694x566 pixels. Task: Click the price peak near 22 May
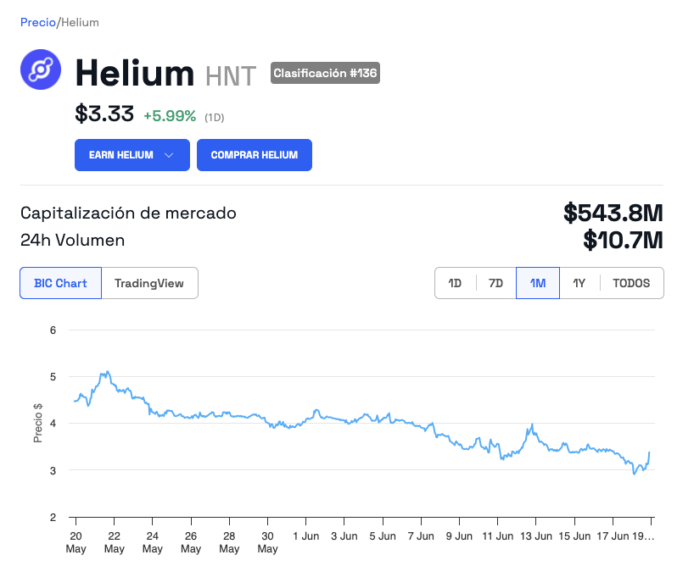coord(105,372)
